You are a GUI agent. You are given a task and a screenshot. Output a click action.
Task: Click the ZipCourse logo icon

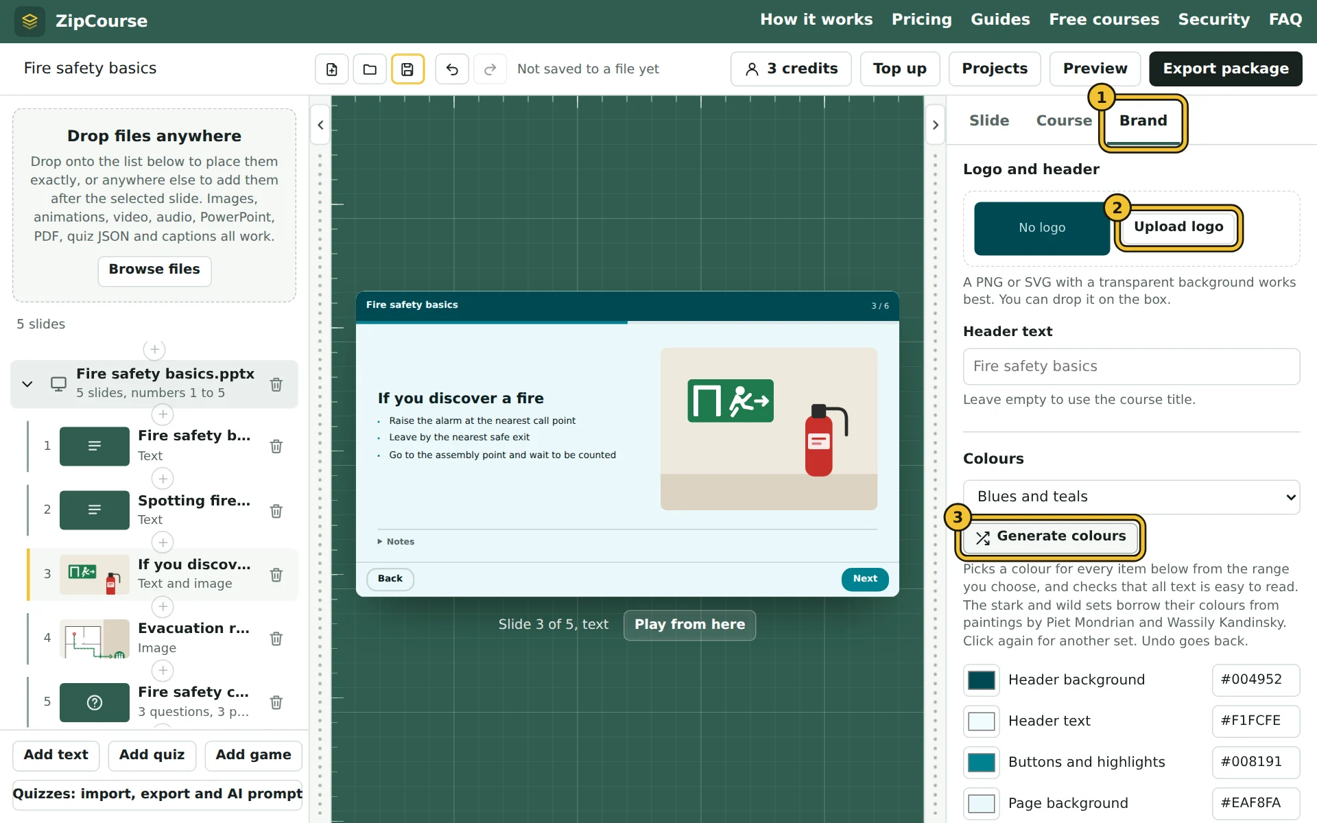click(x=29, y=21)
